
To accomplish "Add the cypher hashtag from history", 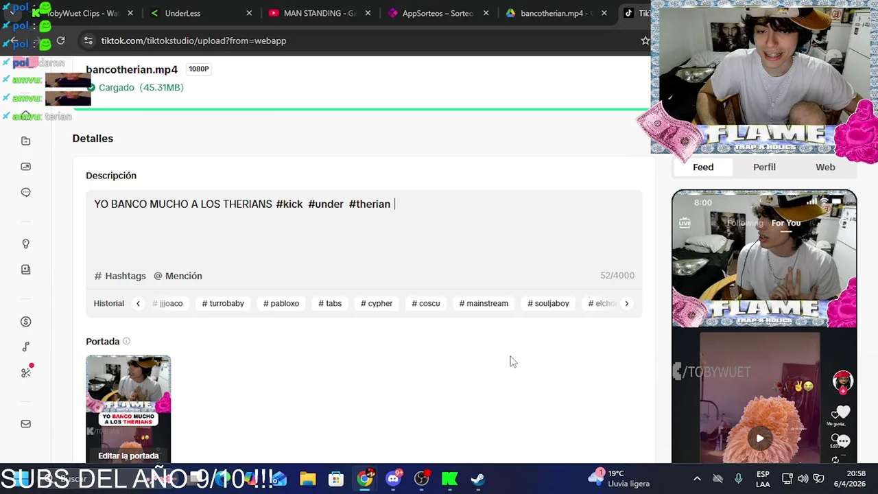I will (x=377, y=303).
